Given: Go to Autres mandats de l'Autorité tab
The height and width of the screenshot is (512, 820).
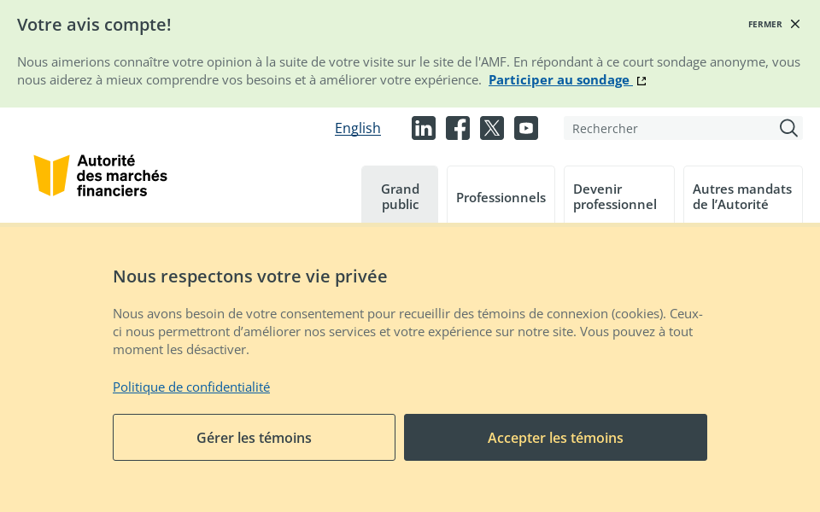Looking at the screenshot, I should pos(742,196).
